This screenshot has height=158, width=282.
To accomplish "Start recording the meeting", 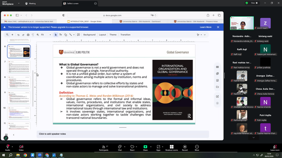I will click(x=185, y=148).
